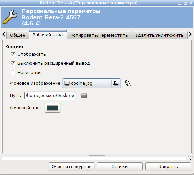Click the "Путь:" label
This screenshot has width=194, height=175.
(16, 96)
